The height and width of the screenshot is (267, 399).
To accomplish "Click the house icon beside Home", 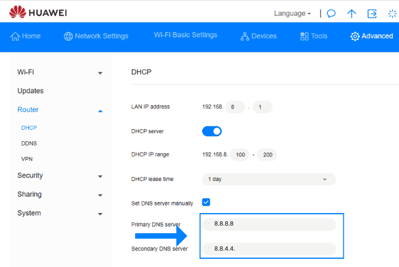I will coord(15,37).
